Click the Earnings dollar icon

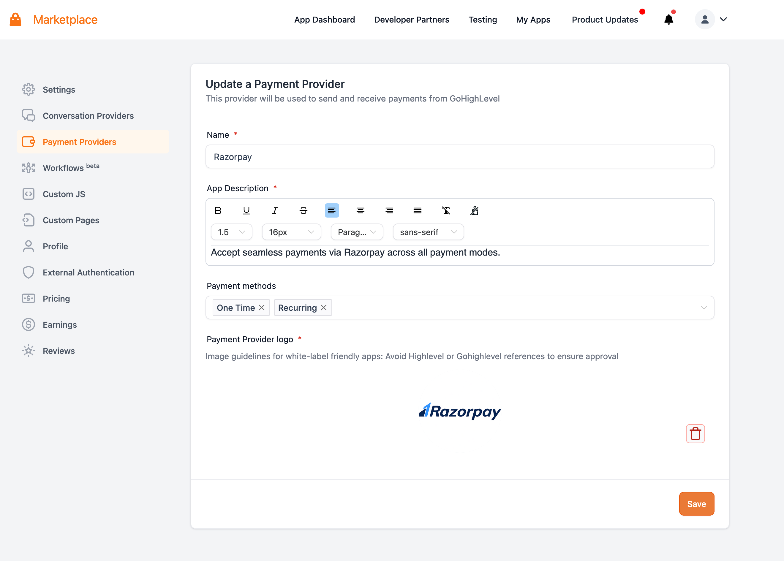(x=28, y=324)
